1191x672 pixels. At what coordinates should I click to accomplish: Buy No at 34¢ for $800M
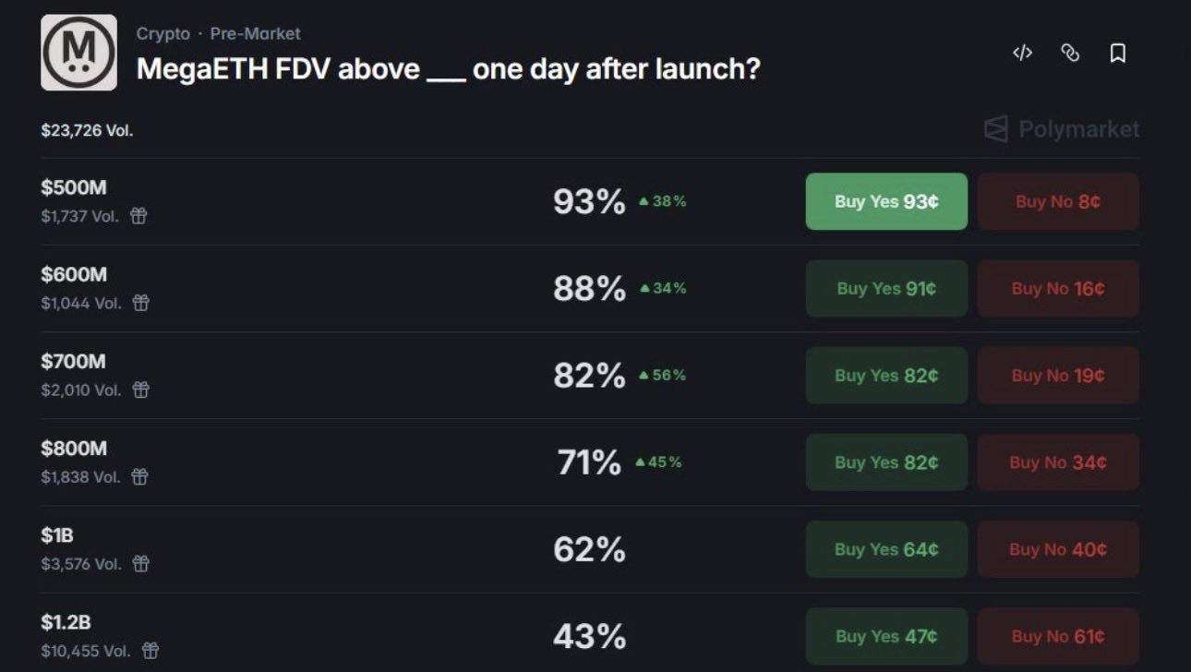click(1058, 462)
